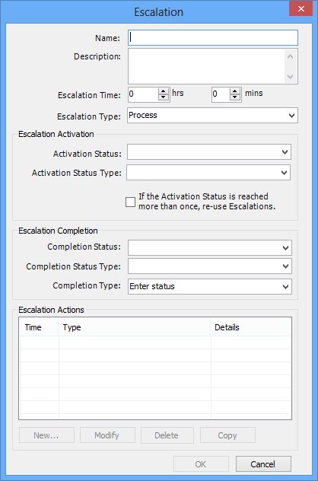This screenshot has width=318, height=481.
Task: Enable re-use Escalations checkbox
Action: pyautogui.click(x=130, y=202)
